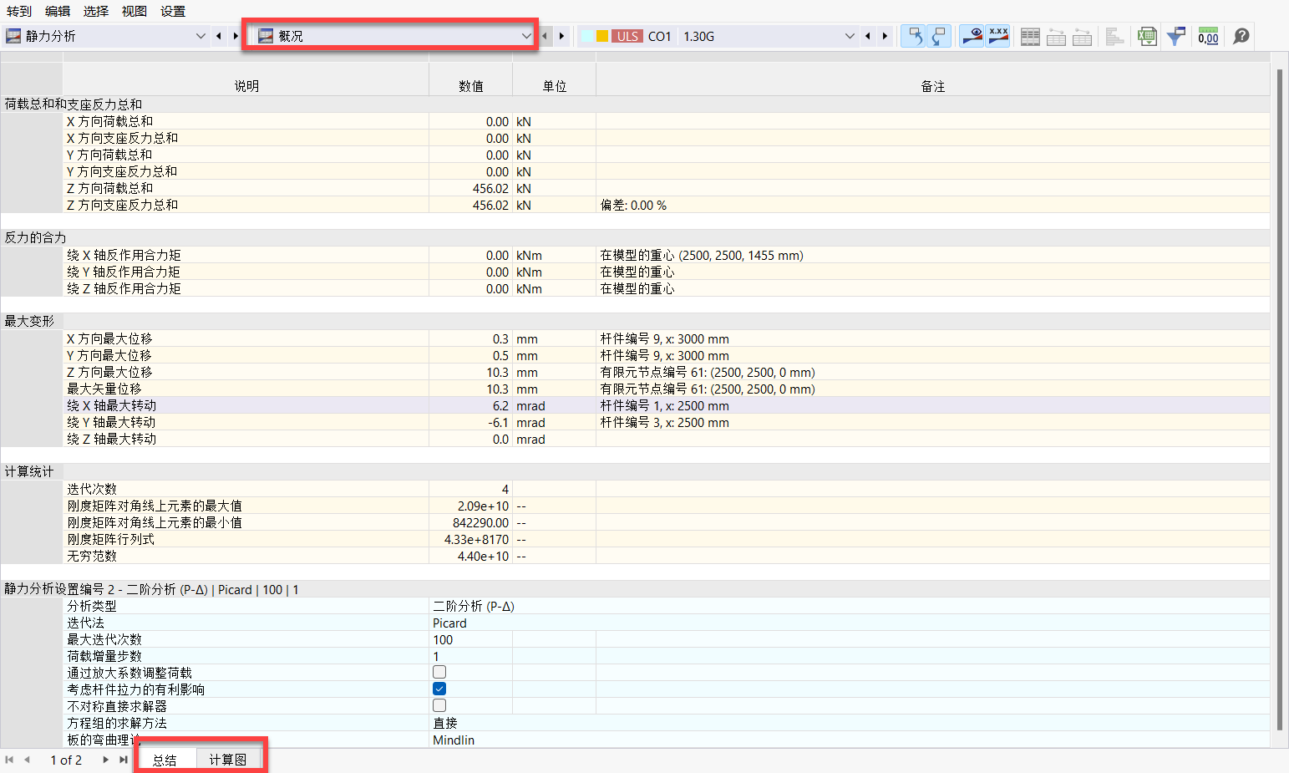Open the 0,00 decimal places settings

tap(1208, 37)
